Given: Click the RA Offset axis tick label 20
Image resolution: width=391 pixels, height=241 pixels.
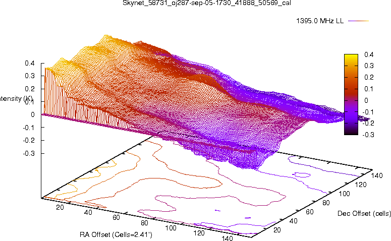Looking at the screenshot, I should [x=60, y=207].
